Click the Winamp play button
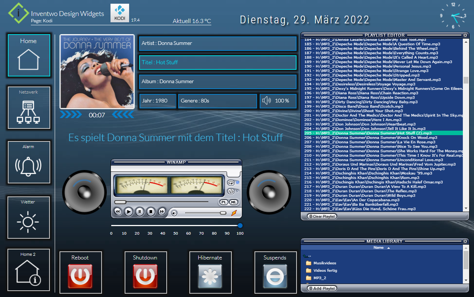474x297 pixels. point(128,212)
